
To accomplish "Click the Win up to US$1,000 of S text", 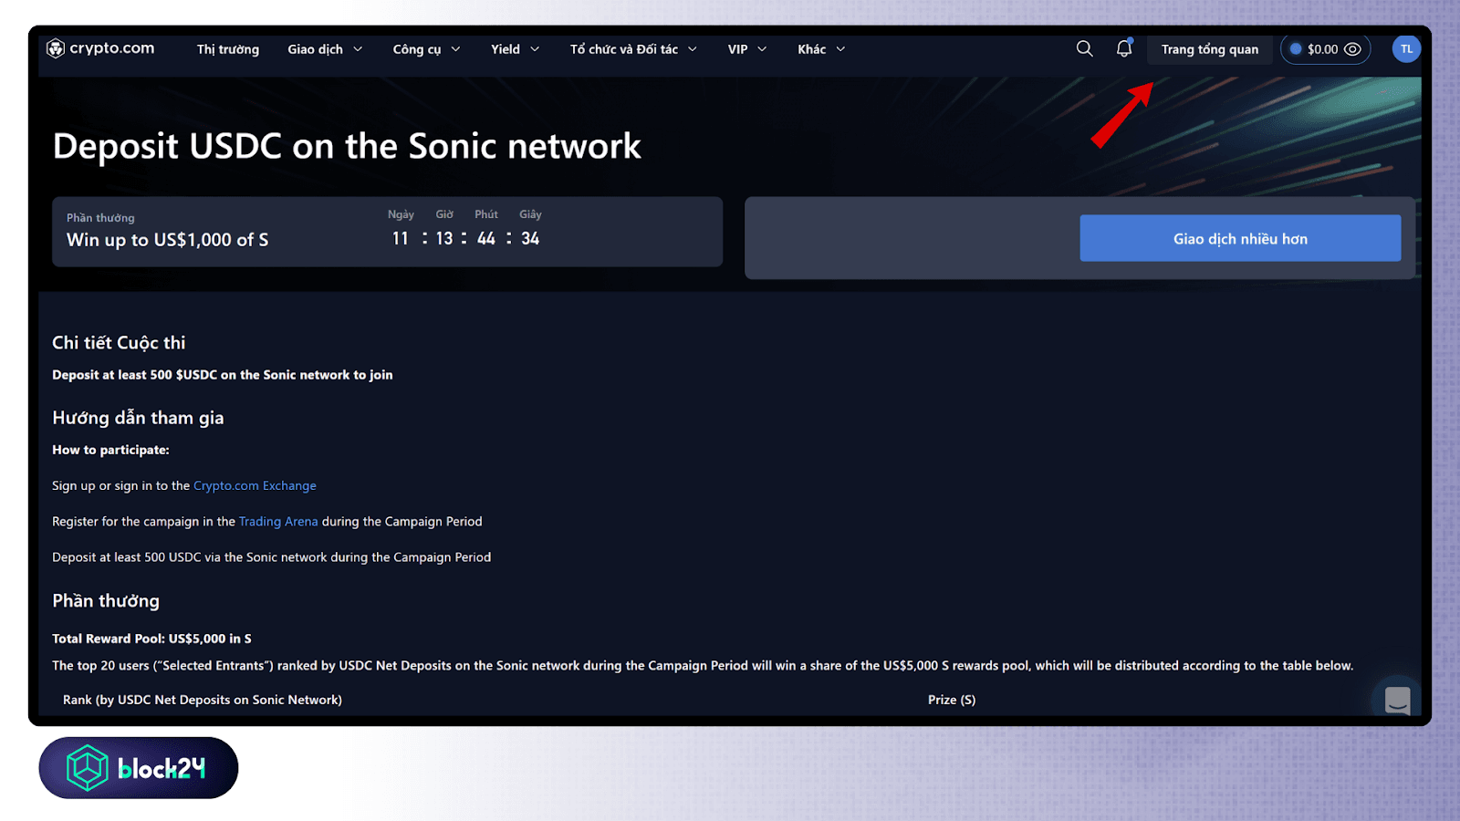I will (168, 240).
